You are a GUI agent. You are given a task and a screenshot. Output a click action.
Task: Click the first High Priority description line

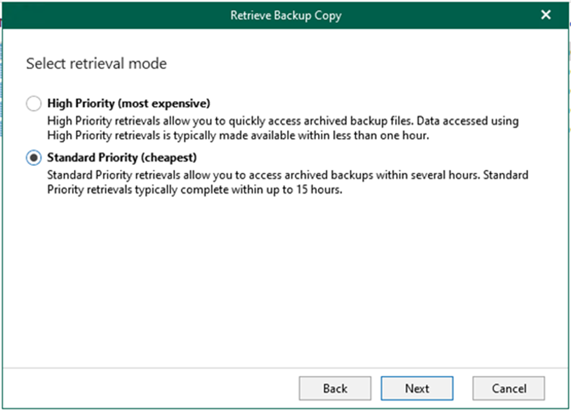click(x=283, y=121)
